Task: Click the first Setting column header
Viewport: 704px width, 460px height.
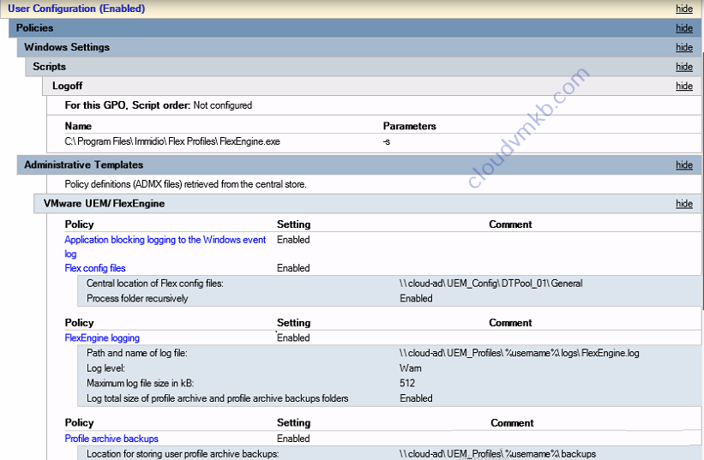Action: (x=293, y=224)
